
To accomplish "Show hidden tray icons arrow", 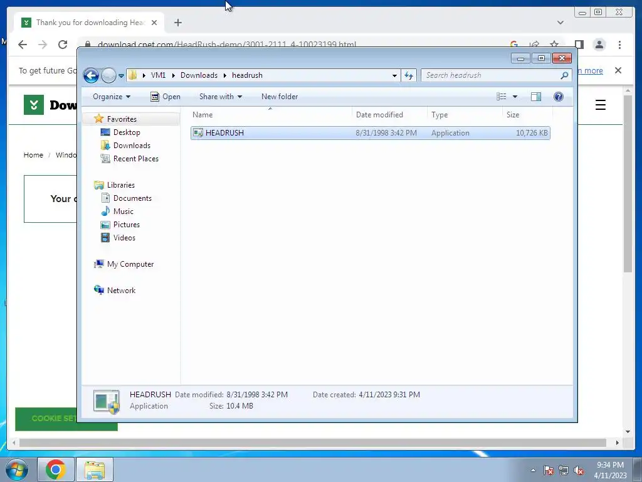I will click(533, 470).
